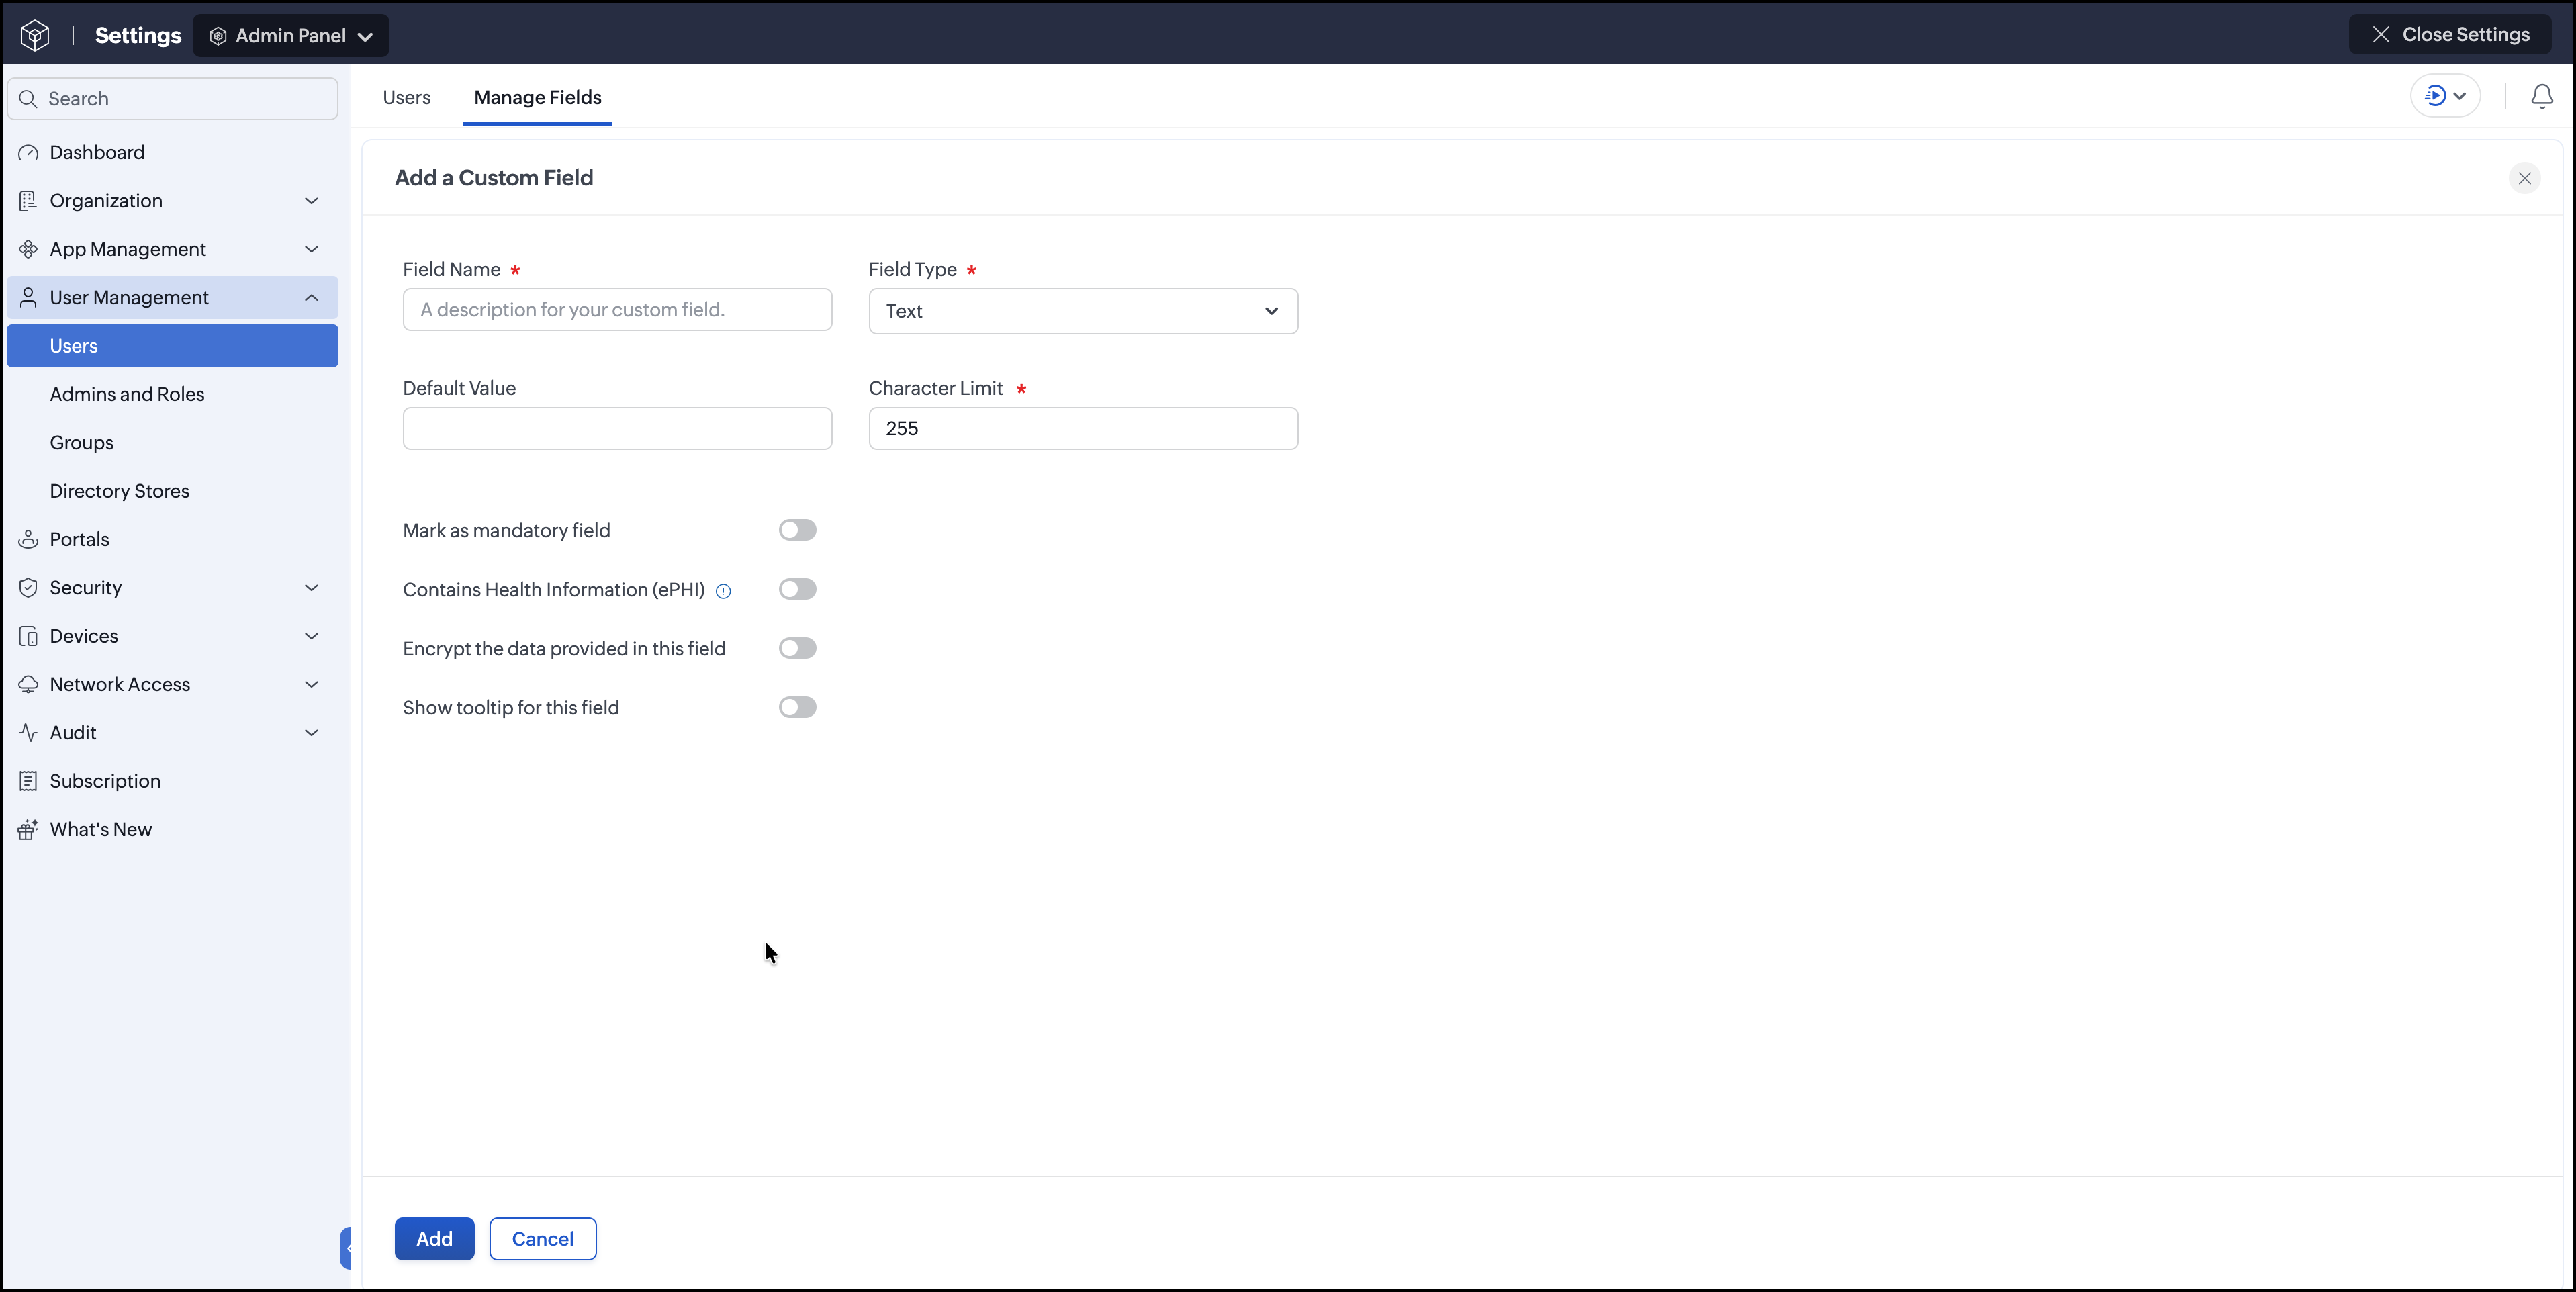The height and width of the screenshot is (1292, 2576).
Task: Click the What's New gift icon
Action: (x=28, y=830)
